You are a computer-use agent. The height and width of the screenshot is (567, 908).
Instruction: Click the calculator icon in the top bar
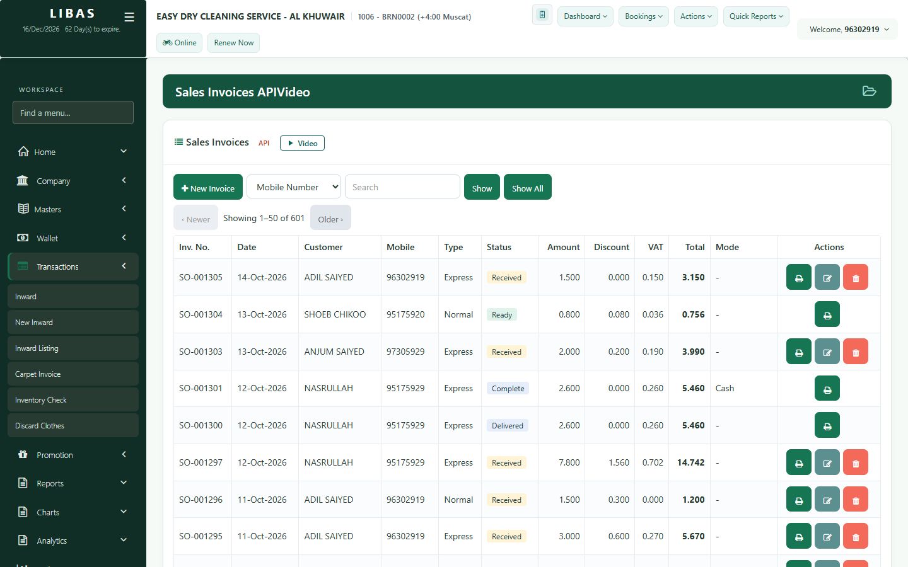click(x=542, y=15)
